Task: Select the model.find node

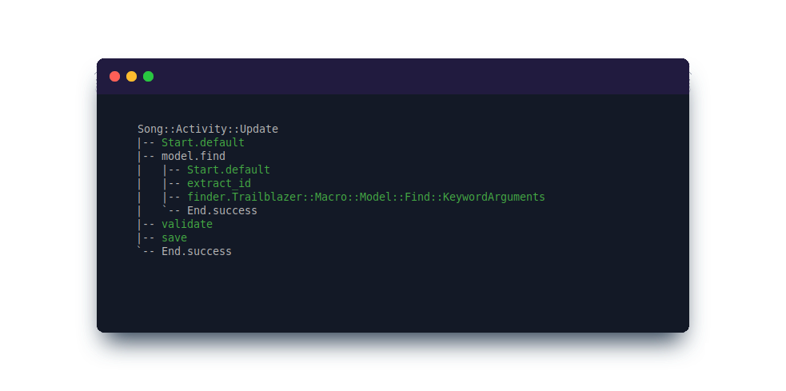Action: pos(194,156)
